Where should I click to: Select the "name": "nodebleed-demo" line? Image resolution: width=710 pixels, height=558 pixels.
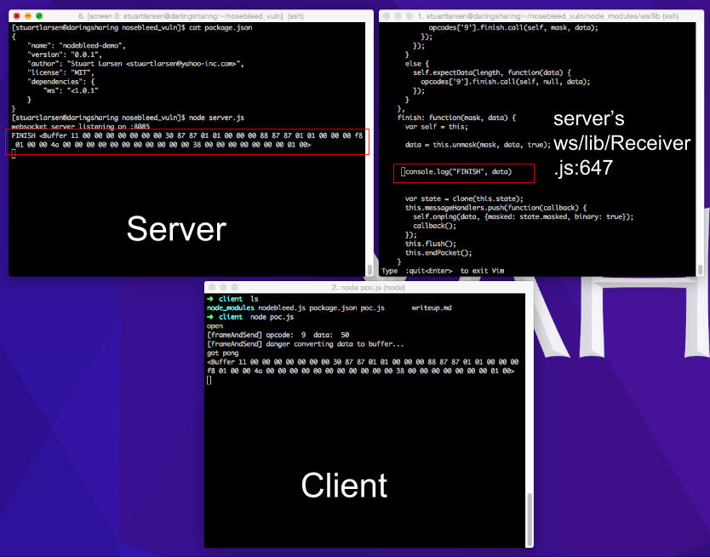pos(76,46)
